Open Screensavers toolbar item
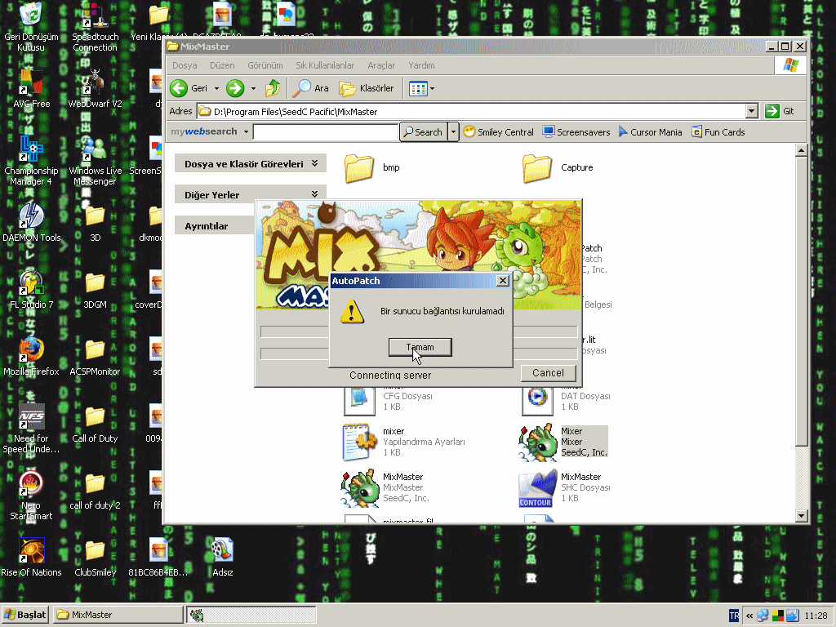 click(x=576, y=132)
